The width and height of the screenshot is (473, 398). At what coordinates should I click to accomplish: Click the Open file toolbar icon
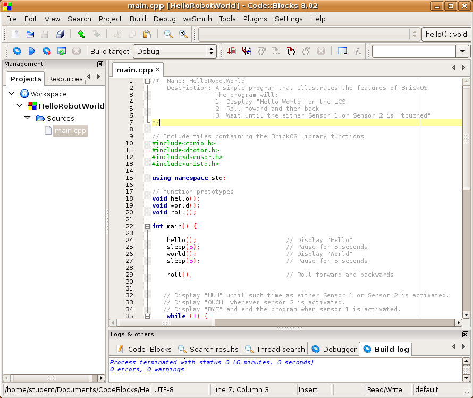click(30, 34)
